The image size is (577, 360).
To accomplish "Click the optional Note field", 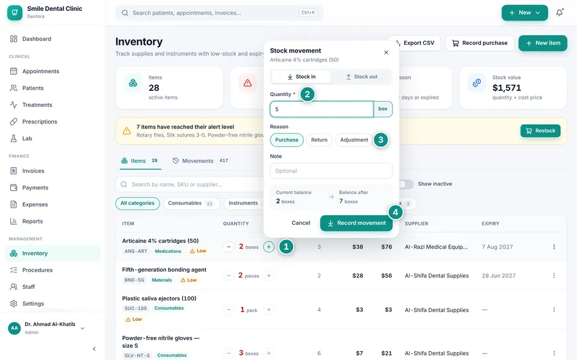I will tap(331, 171).
